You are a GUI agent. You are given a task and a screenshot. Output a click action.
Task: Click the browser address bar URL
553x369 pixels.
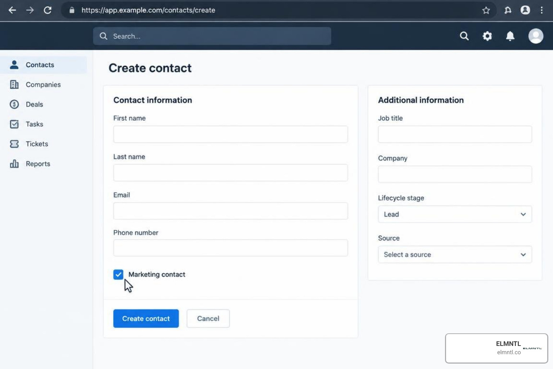pyautogui.click(x=148, y=10)
